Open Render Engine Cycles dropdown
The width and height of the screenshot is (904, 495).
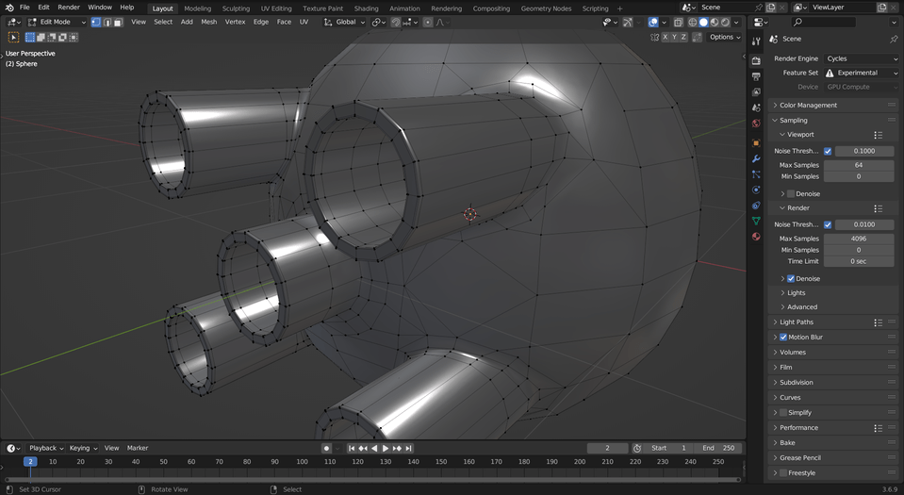tap(862, 58)
